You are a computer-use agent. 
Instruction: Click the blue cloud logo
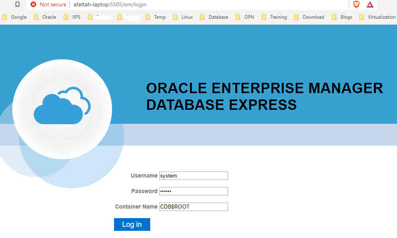(x=62, y=106)
